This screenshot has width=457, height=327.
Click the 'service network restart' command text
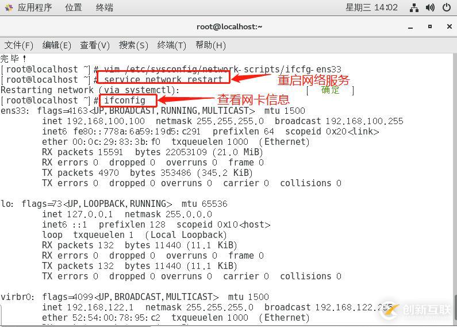[163, 79]
